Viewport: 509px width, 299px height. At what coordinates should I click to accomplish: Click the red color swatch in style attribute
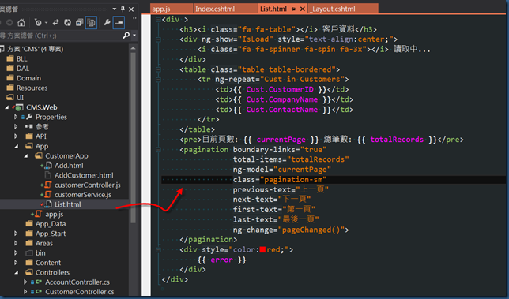262,250
